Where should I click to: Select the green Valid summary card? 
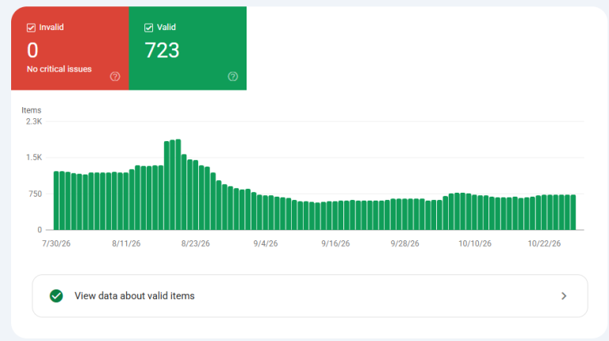click(x=188, y=48)
